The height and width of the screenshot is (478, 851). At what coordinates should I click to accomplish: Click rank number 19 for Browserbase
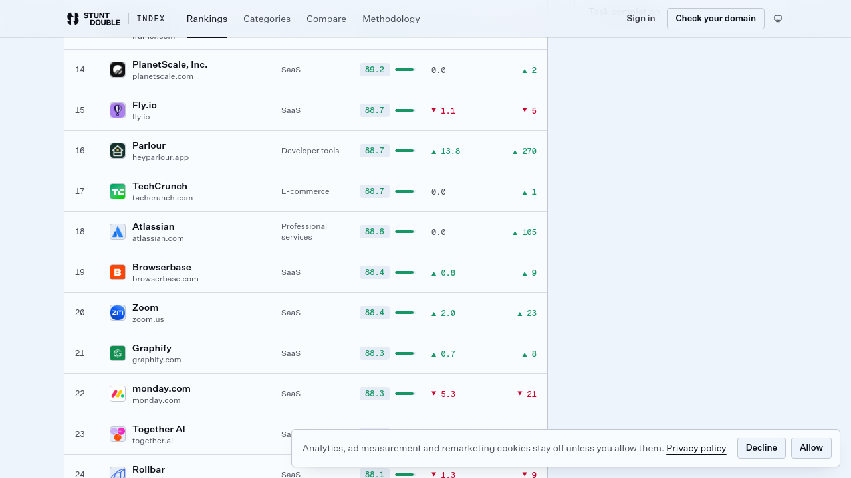(x=80, y=272)
